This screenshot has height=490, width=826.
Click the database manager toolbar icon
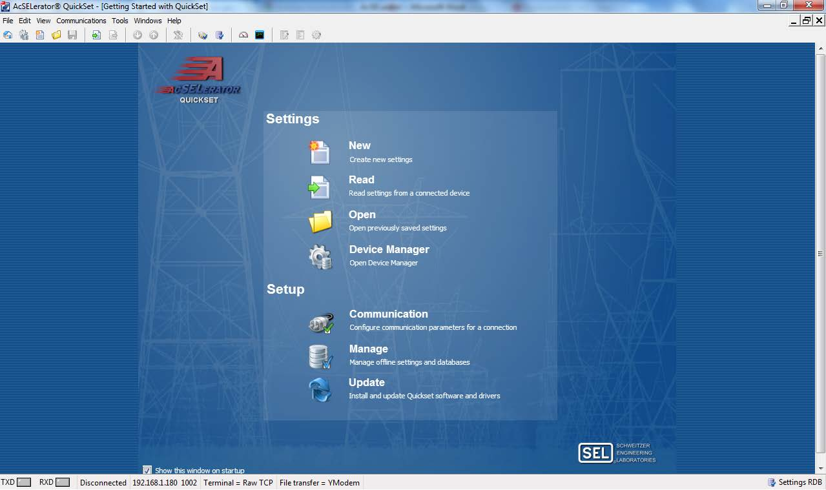click(x=220, y=35)
